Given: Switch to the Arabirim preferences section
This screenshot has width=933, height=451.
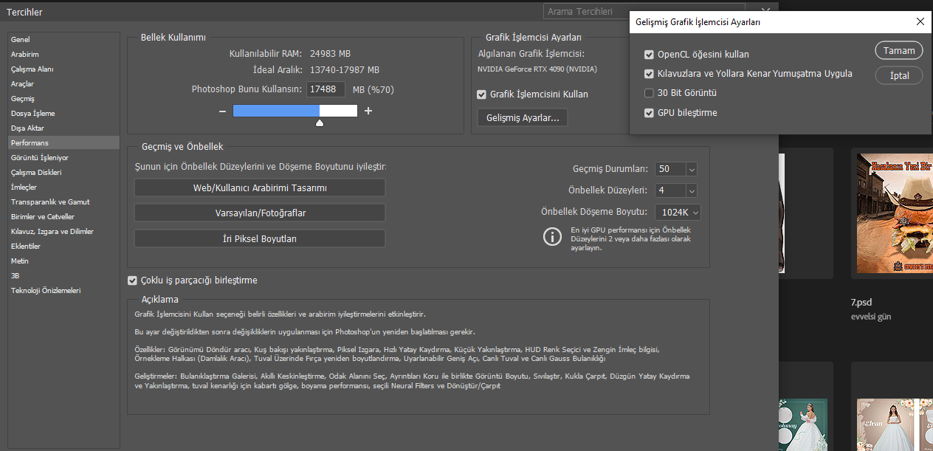Looking at the screenshot, I should [24, 54].
